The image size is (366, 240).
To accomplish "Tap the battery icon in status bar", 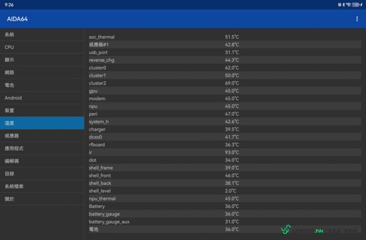I will (x=355, y=4).
